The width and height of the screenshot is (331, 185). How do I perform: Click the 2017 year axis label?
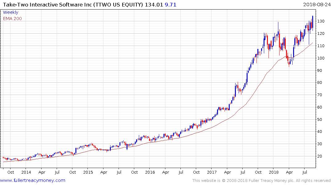click(x=212, y=172)
